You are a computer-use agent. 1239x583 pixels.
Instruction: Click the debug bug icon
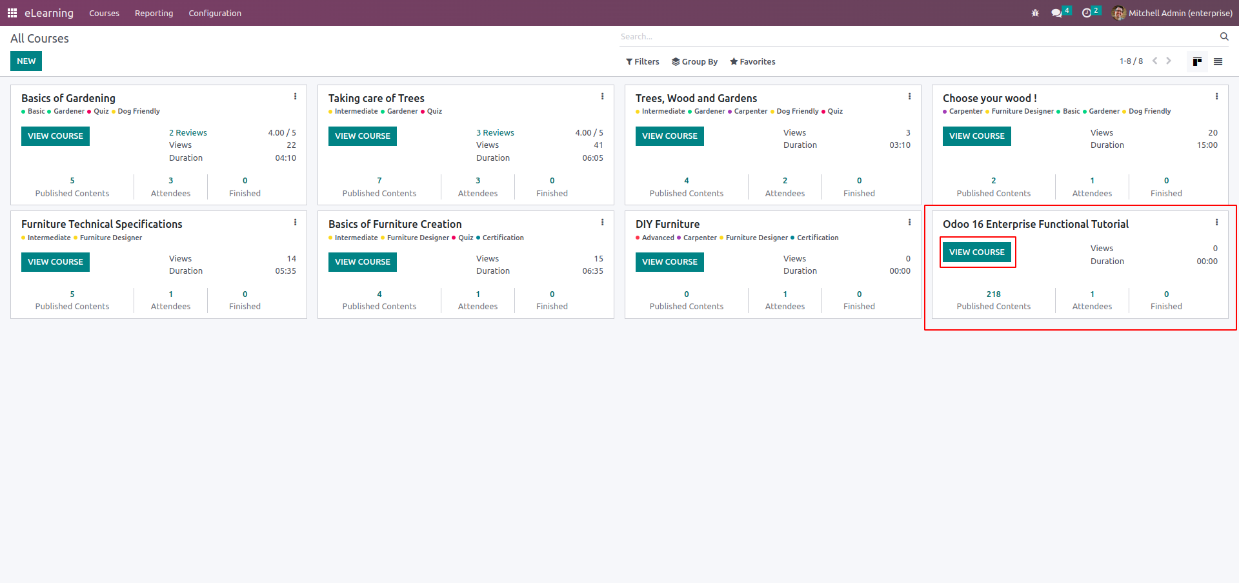1035,13
